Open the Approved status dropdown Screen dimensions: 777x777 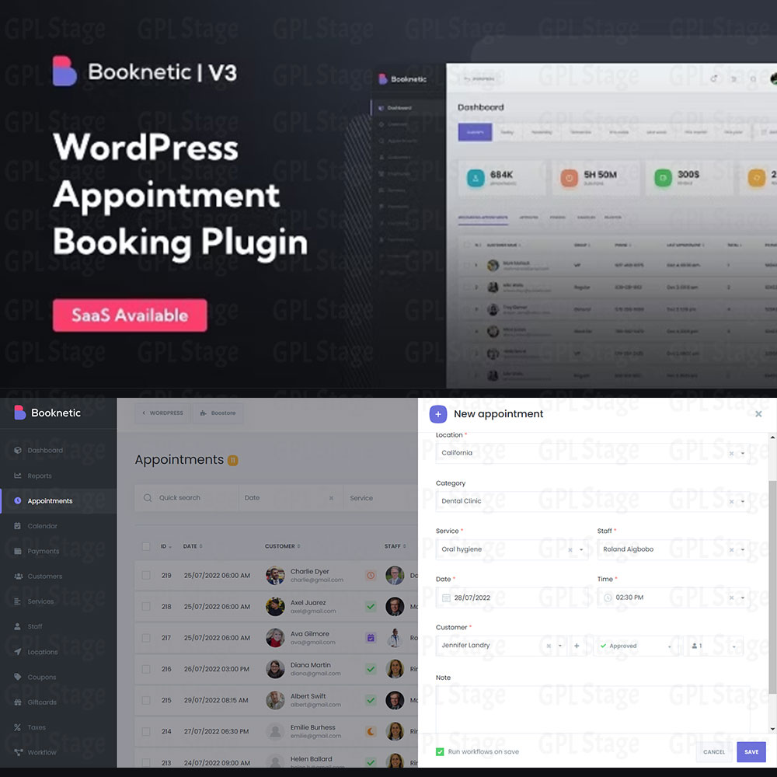pos(636,646)
